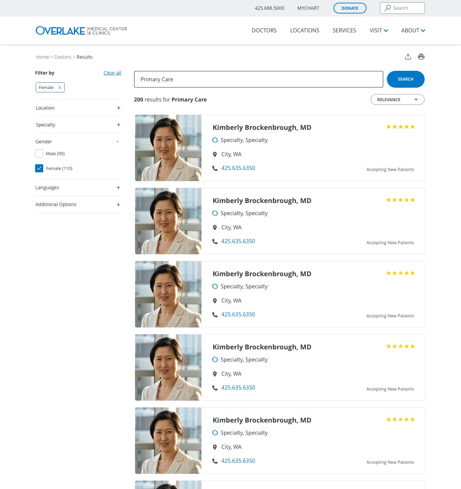This screenshot has width=461, height=489.
Task: Click the blue Search button
Action: (406, 79)
